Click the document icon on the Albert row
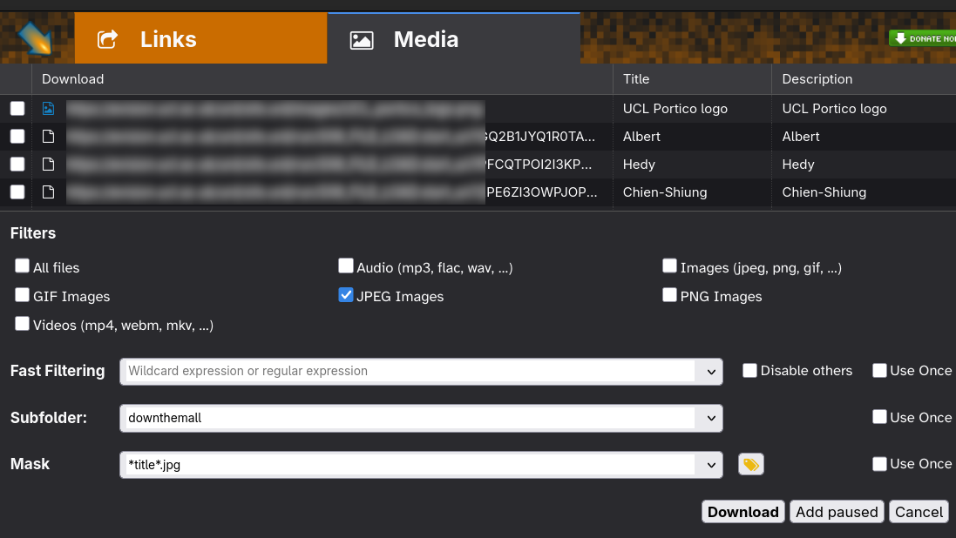 (48, 136)
